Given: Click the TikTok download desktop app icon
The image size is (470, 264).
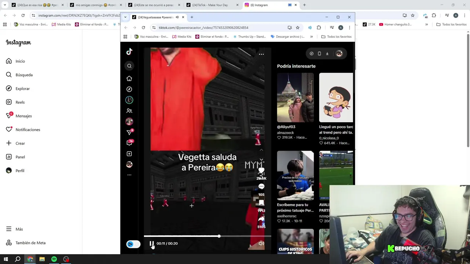Looking at the screenshot, I should (327, 54).
